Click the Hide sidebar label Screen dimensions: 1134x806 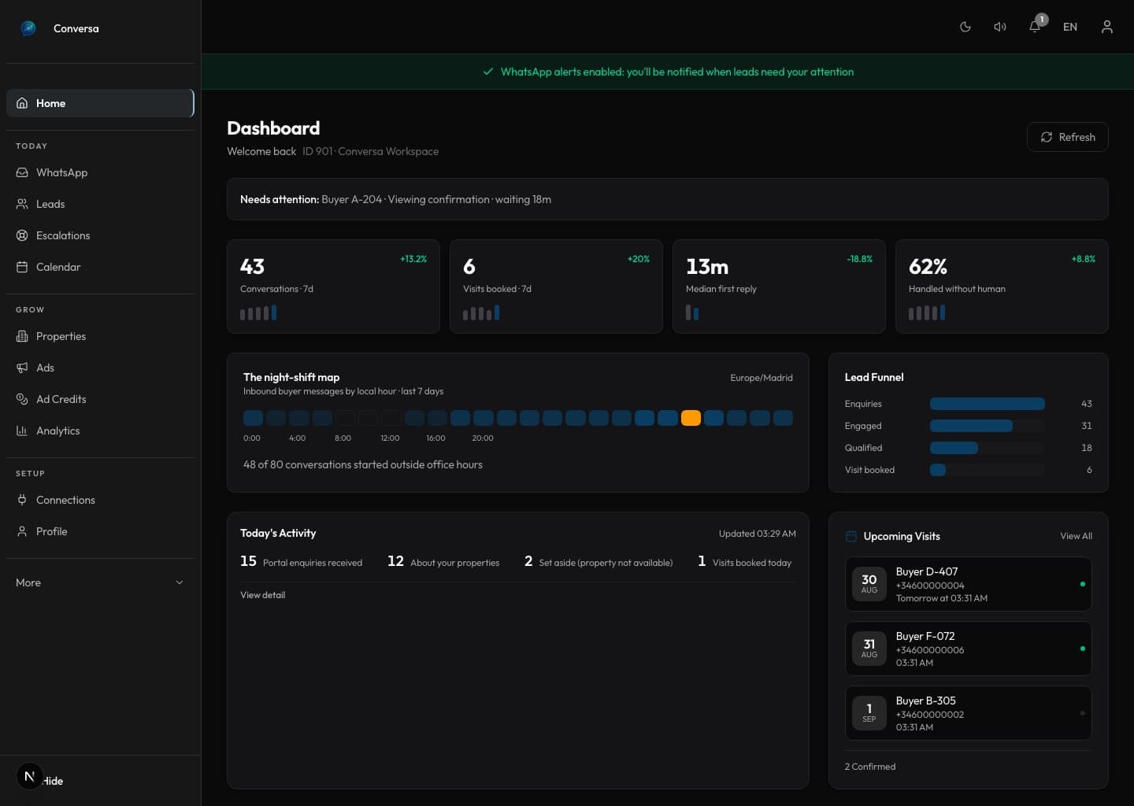pos(54,781)
